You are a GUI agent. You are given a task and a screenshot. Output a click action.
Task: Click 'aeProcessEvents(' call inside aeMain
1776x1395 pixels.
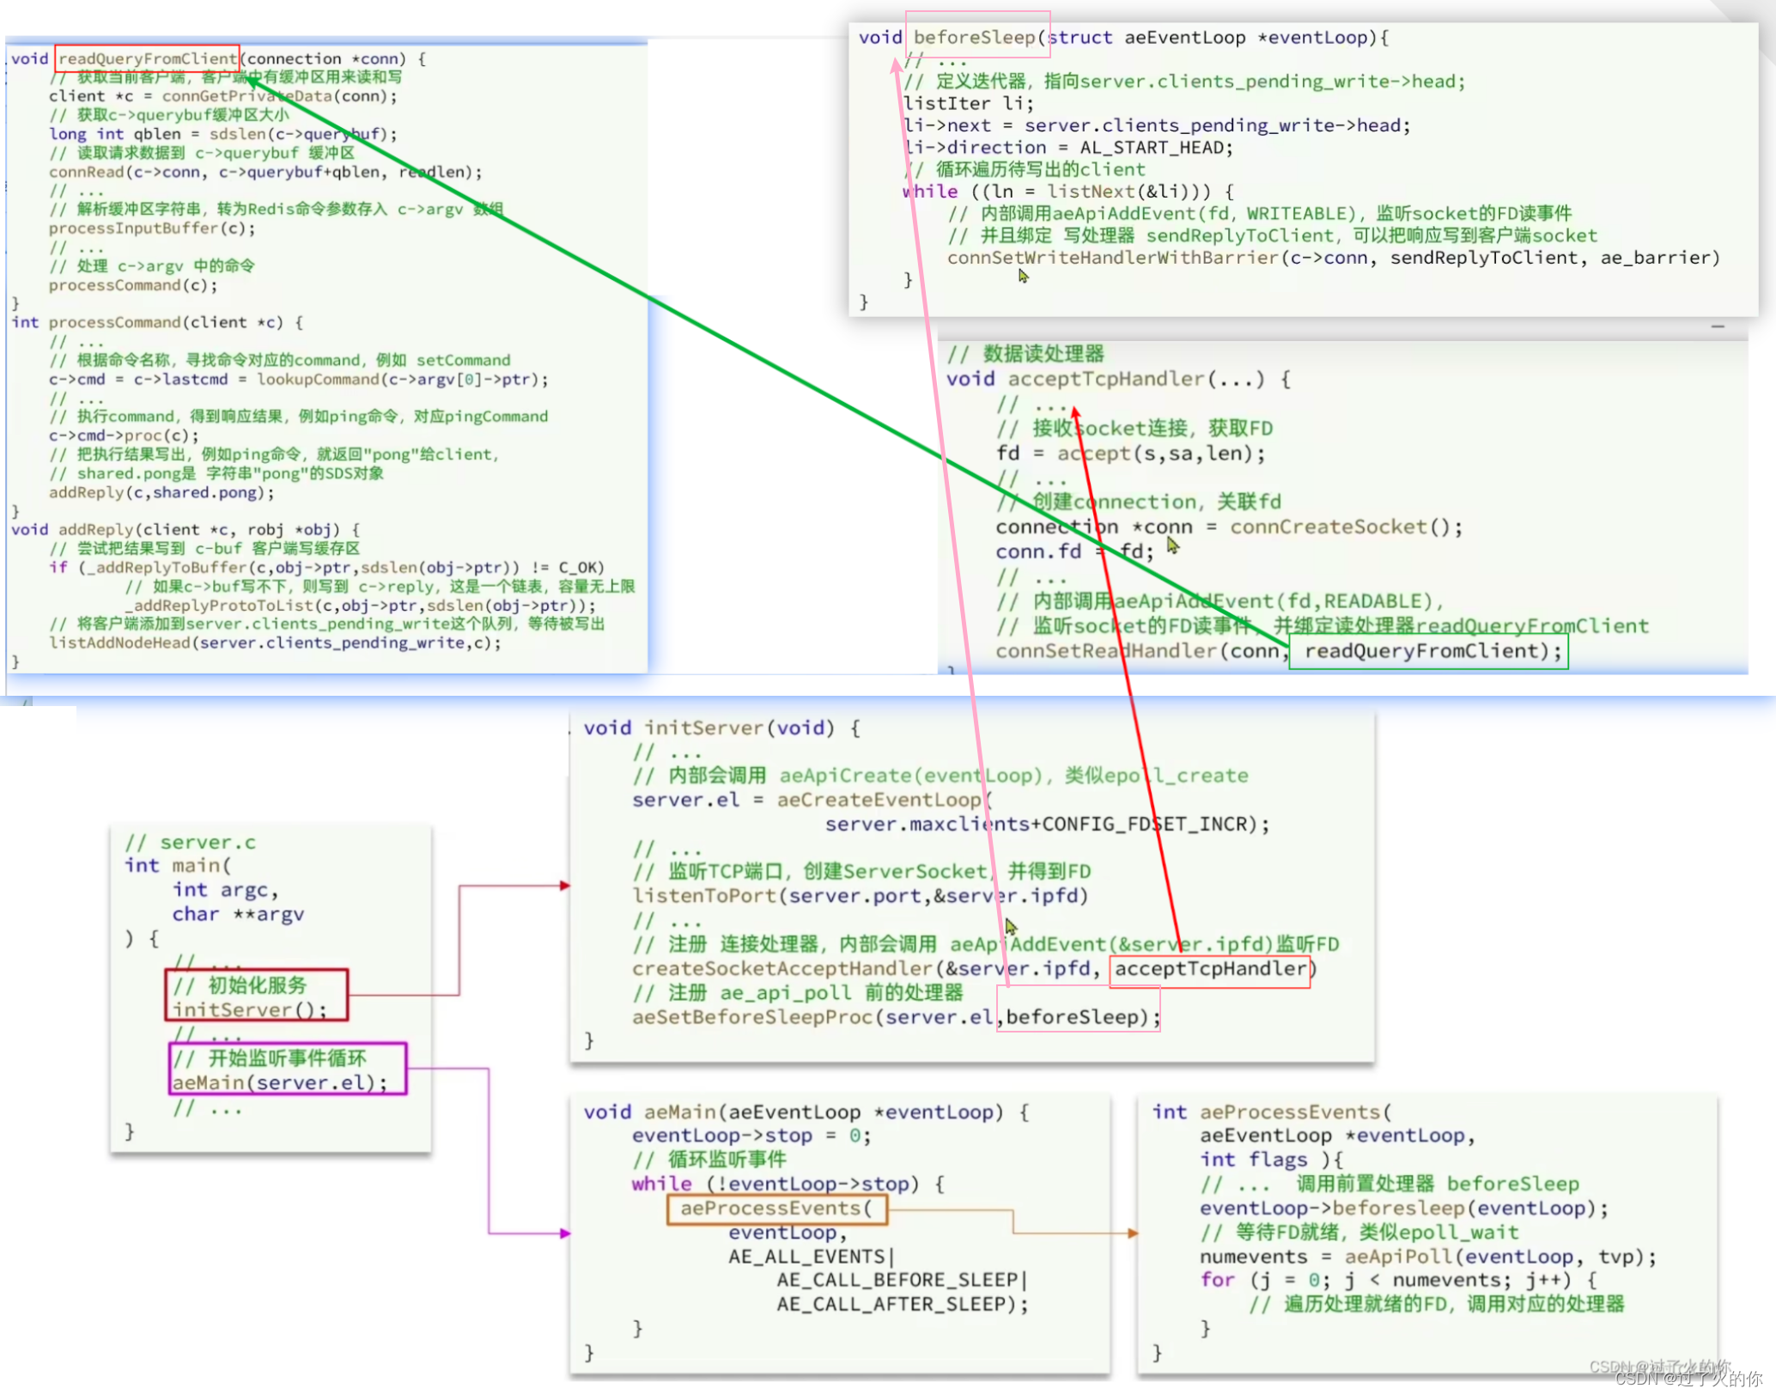point(776,1208)
